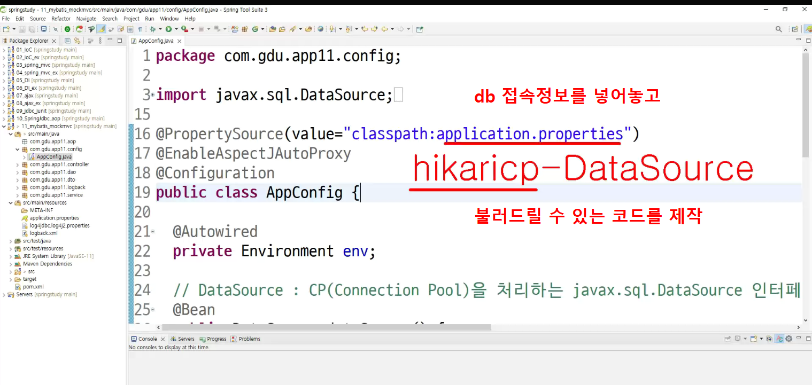Open the File menu
Screen dimensions: 812x385
tap(6, 19)
